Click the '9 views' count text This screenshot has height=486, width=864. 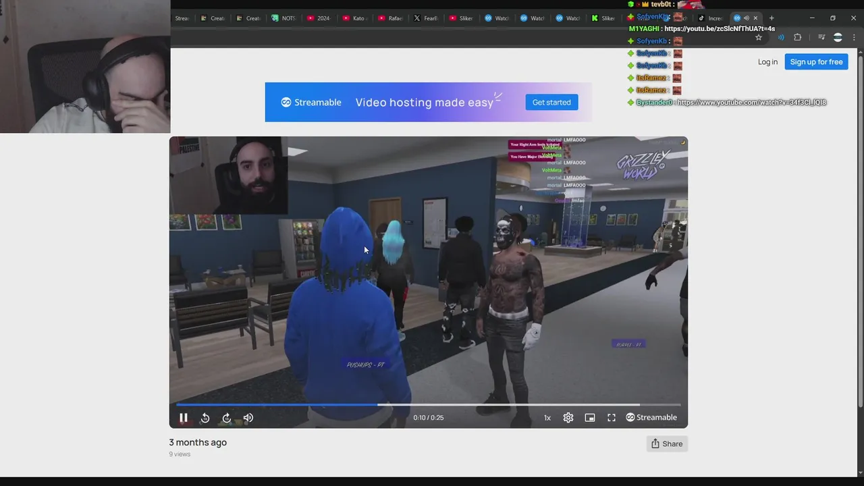point(180,454)
